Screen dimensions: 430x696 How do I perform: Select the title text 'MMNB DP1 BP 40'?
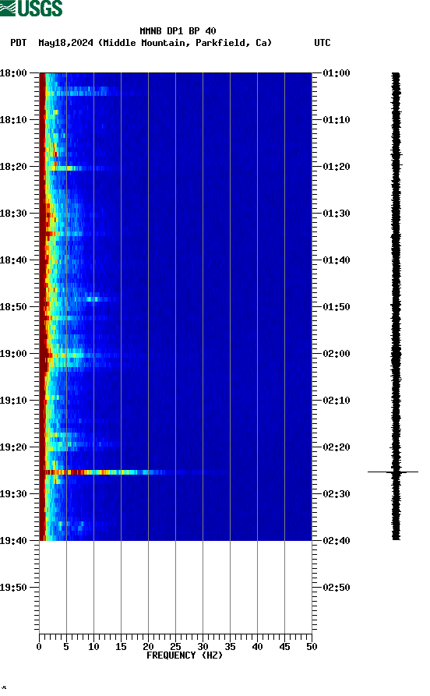tap(178, 31)
